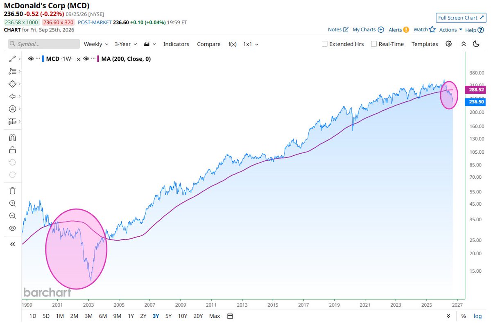491x323 pixels.
Task: Click the 288.52 MA price label
Action: tap(476, 90)
